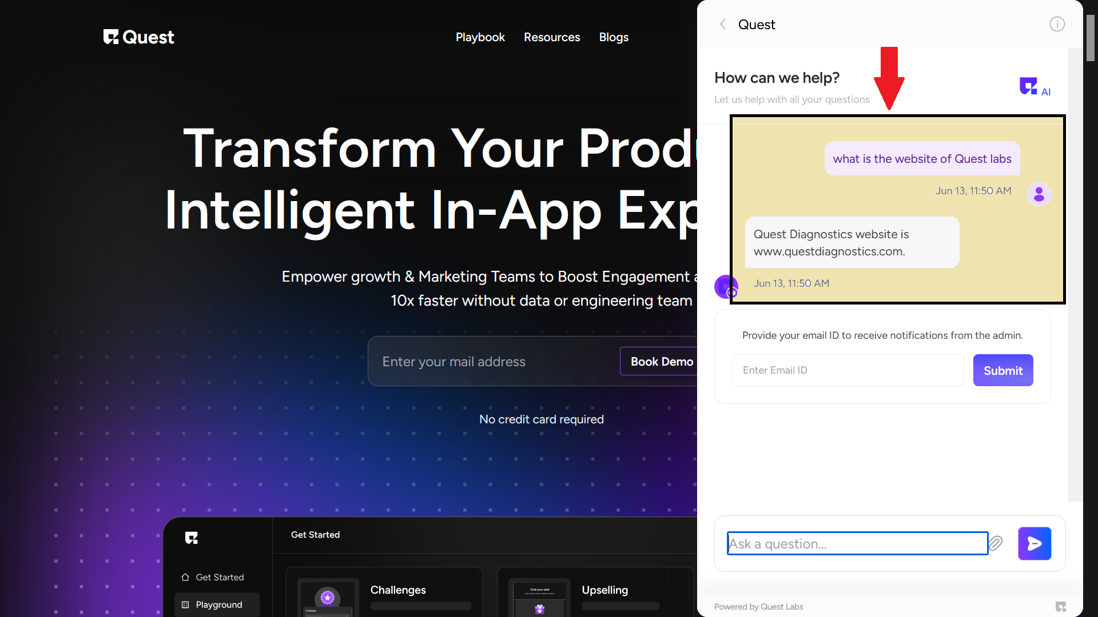The image size is (1098, 617).
Task: Click the Submit email button
Action: pyautogui.click(x=1002, y=370)
